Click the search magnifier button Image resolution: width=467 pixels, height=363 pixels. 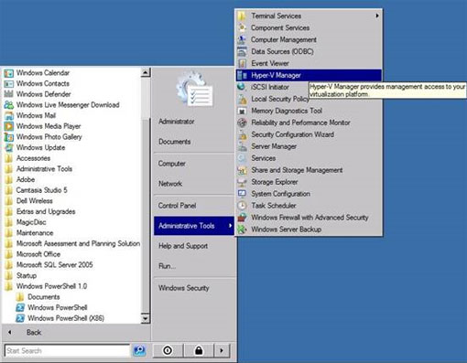coord(139,350)
